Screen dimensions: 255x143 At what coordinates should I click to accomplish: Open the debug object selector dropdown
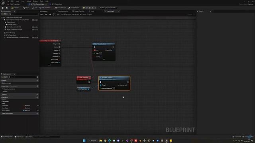click(x=108, y=8)
